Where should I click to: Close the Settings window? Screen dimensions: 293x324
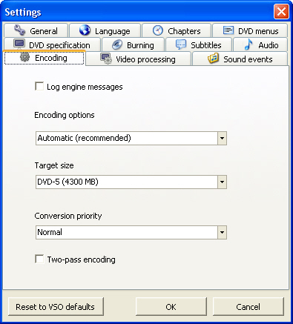click(281, 12)
